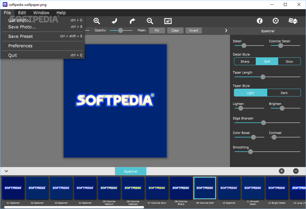The height and width of the screenshot is (209, 306).
Task: Click the Edge Sharpen slider handle
Action: tap(263, 123)
